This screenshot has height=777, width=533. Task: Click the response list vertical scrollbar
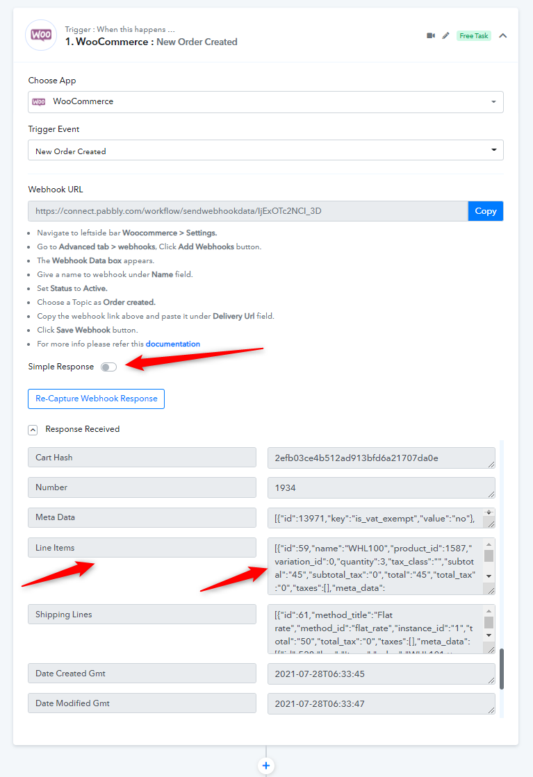[502, 669]
